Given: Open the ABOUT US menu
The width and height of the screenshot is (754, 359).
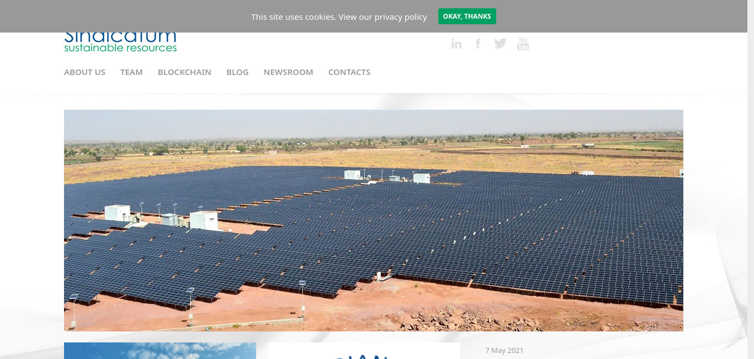Looking at the screenshot, I should (84, 72).
